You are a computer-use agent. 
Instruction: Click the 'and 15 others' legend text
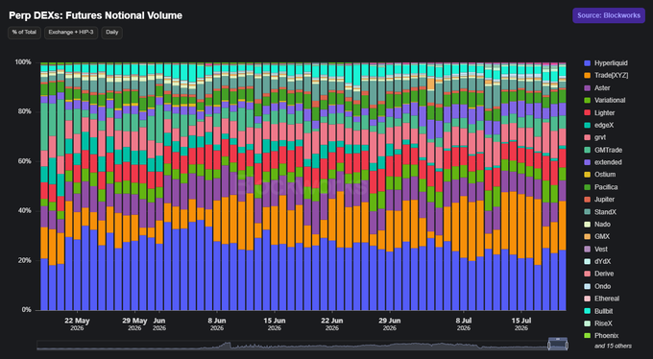click(613, 347)
